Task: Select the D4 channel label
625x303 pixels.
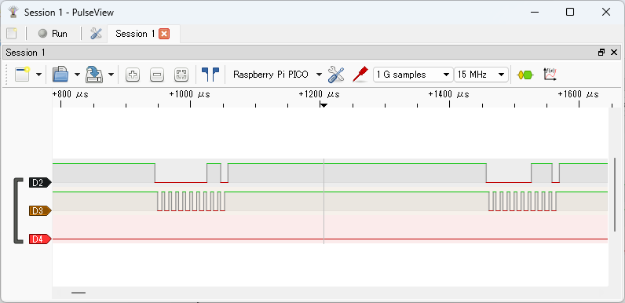Action: [40, 239]
